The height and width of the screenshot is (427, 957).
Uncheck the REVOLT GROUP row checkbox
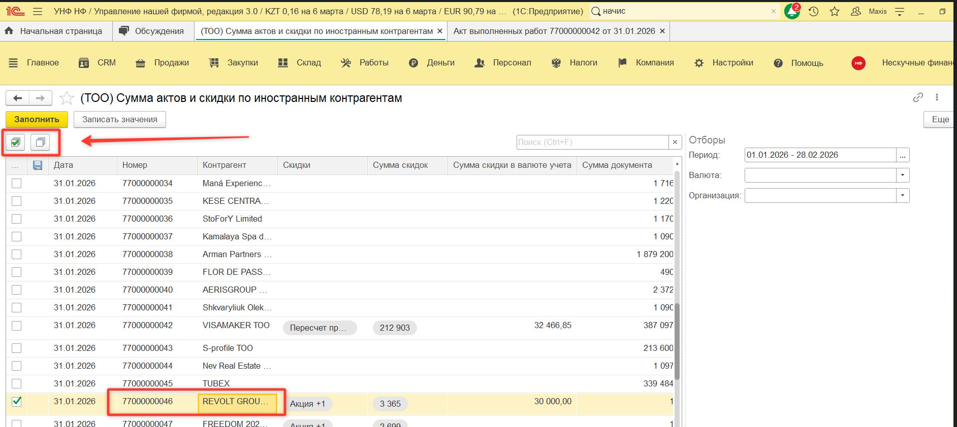pyautogui.click(x=17, y=402)
